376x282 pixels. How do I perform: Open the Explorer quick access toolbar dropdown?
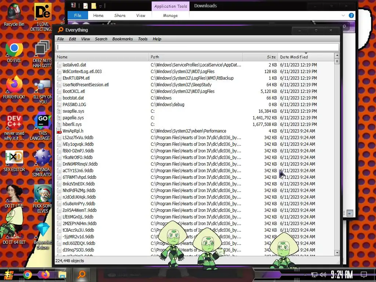[x=101, y=6]
